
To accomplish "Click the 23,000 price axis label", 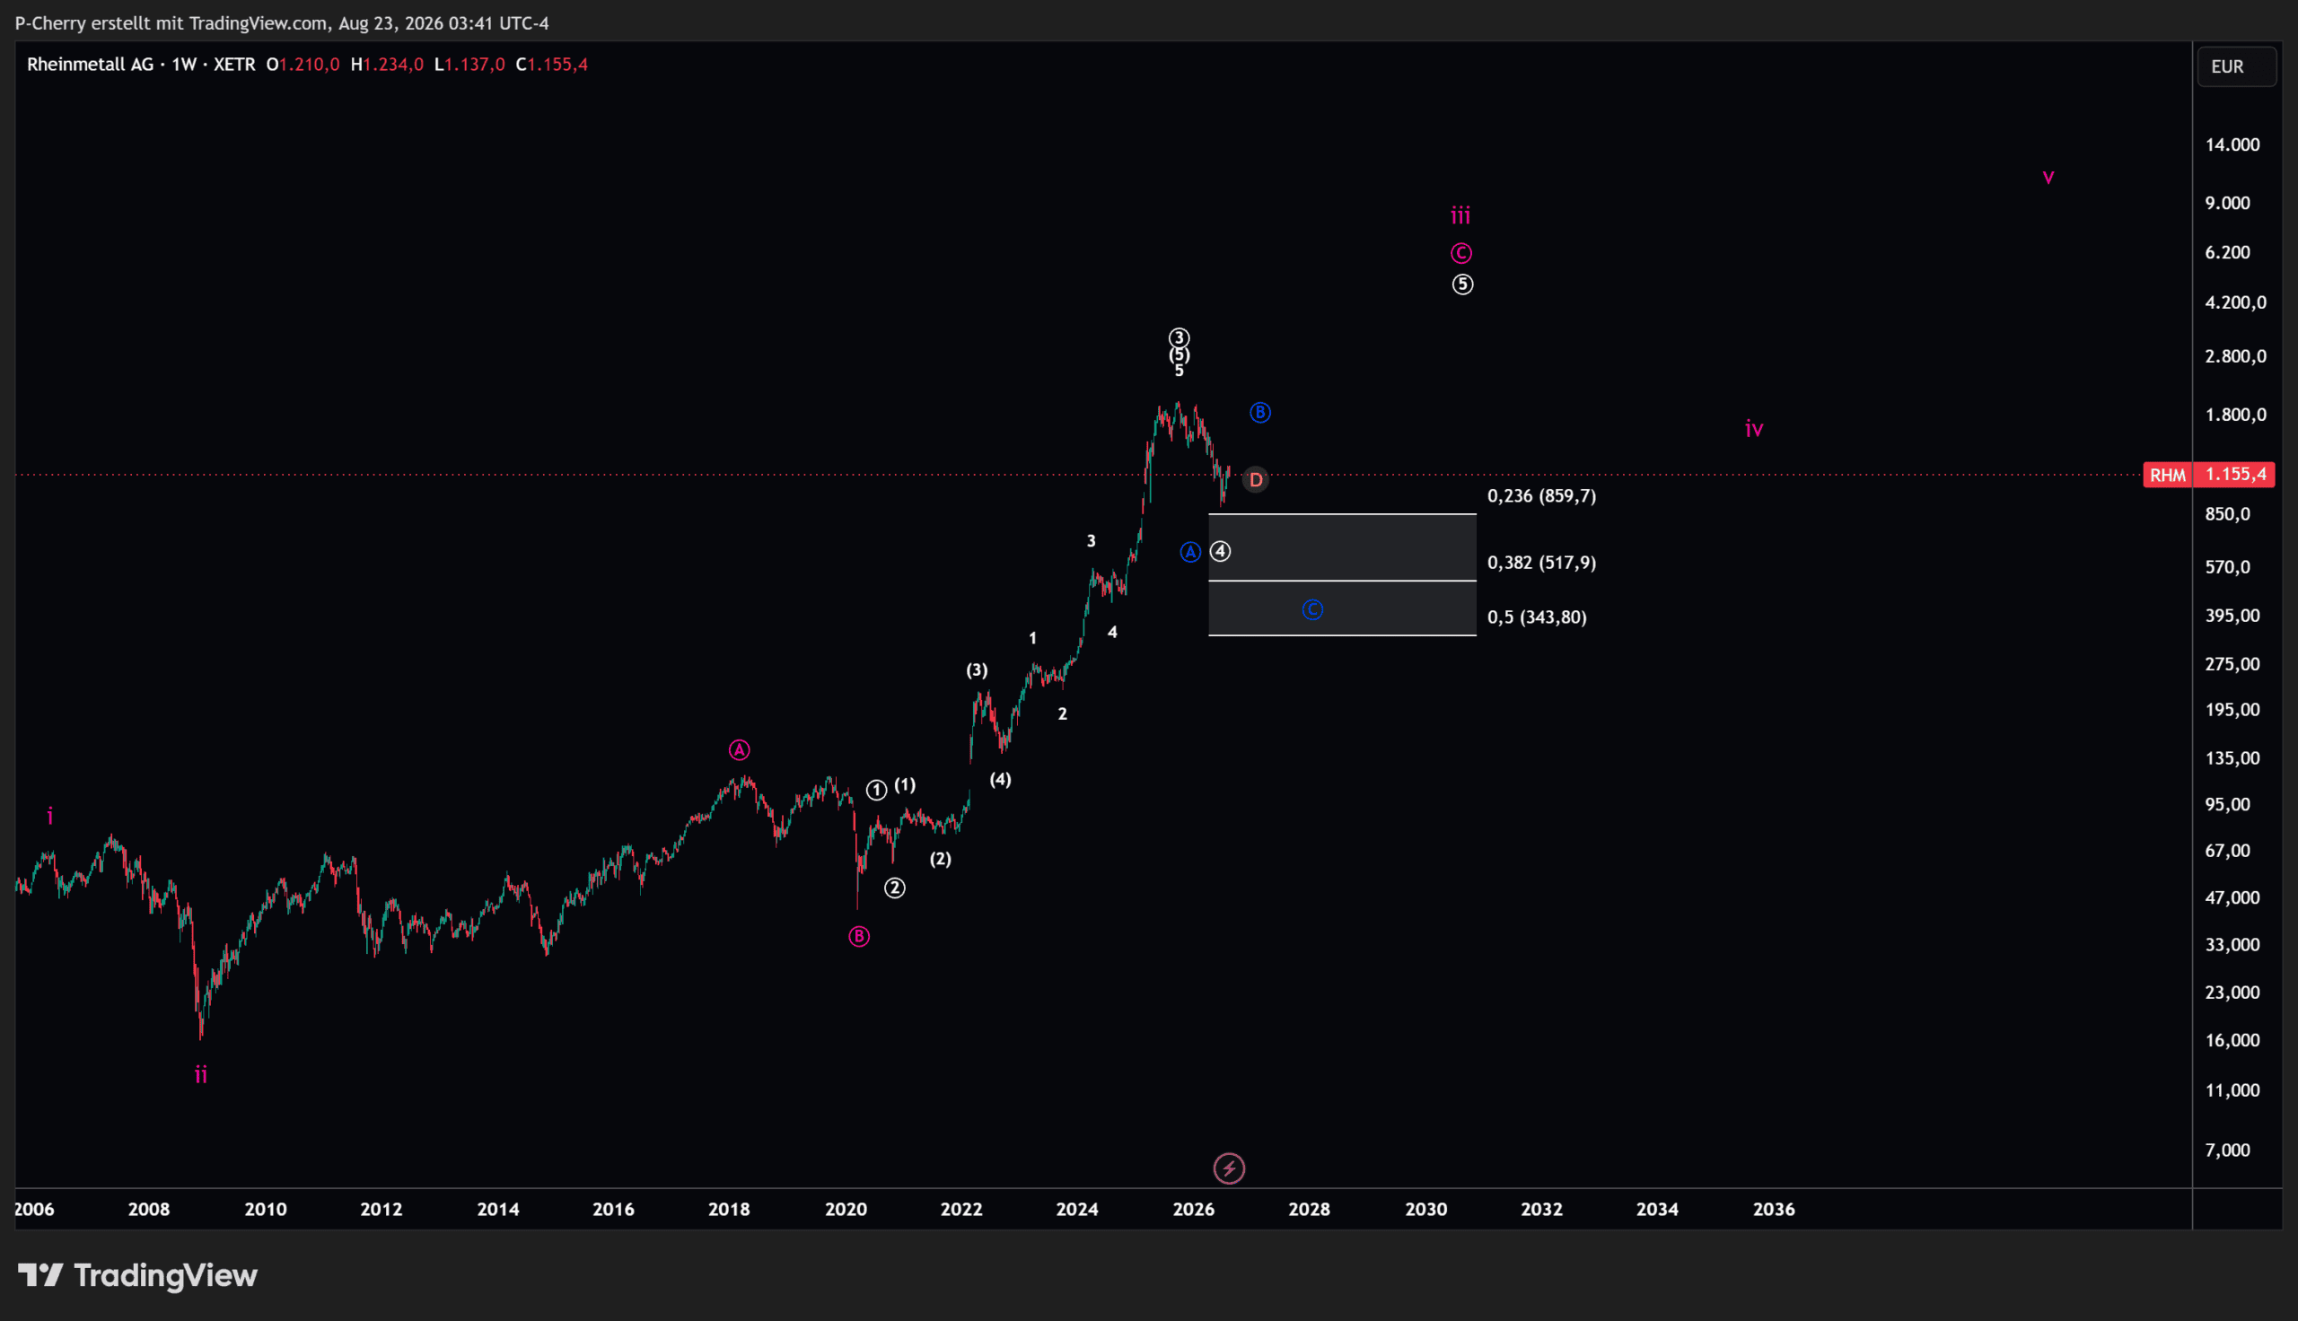I will pyautogui.click(x=2232, y=993).
